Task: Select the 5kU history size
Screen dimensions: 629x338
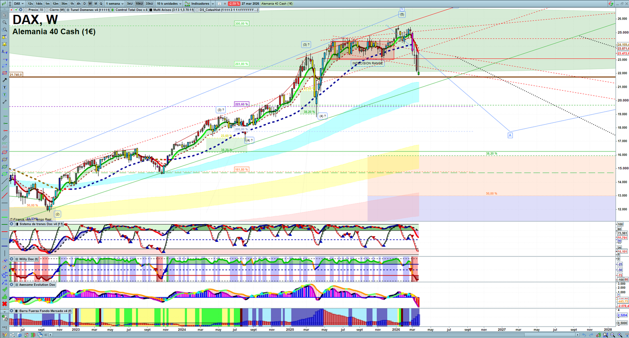Action: click(130, 4)
